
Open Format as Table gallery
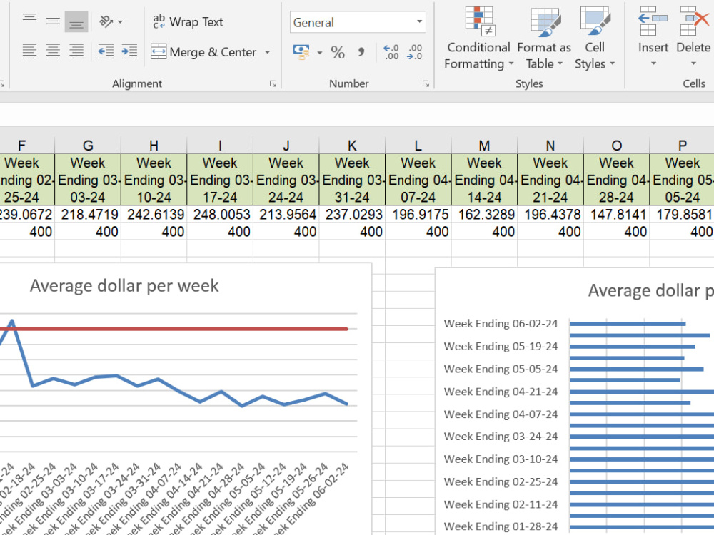click(x=543, y=39)
